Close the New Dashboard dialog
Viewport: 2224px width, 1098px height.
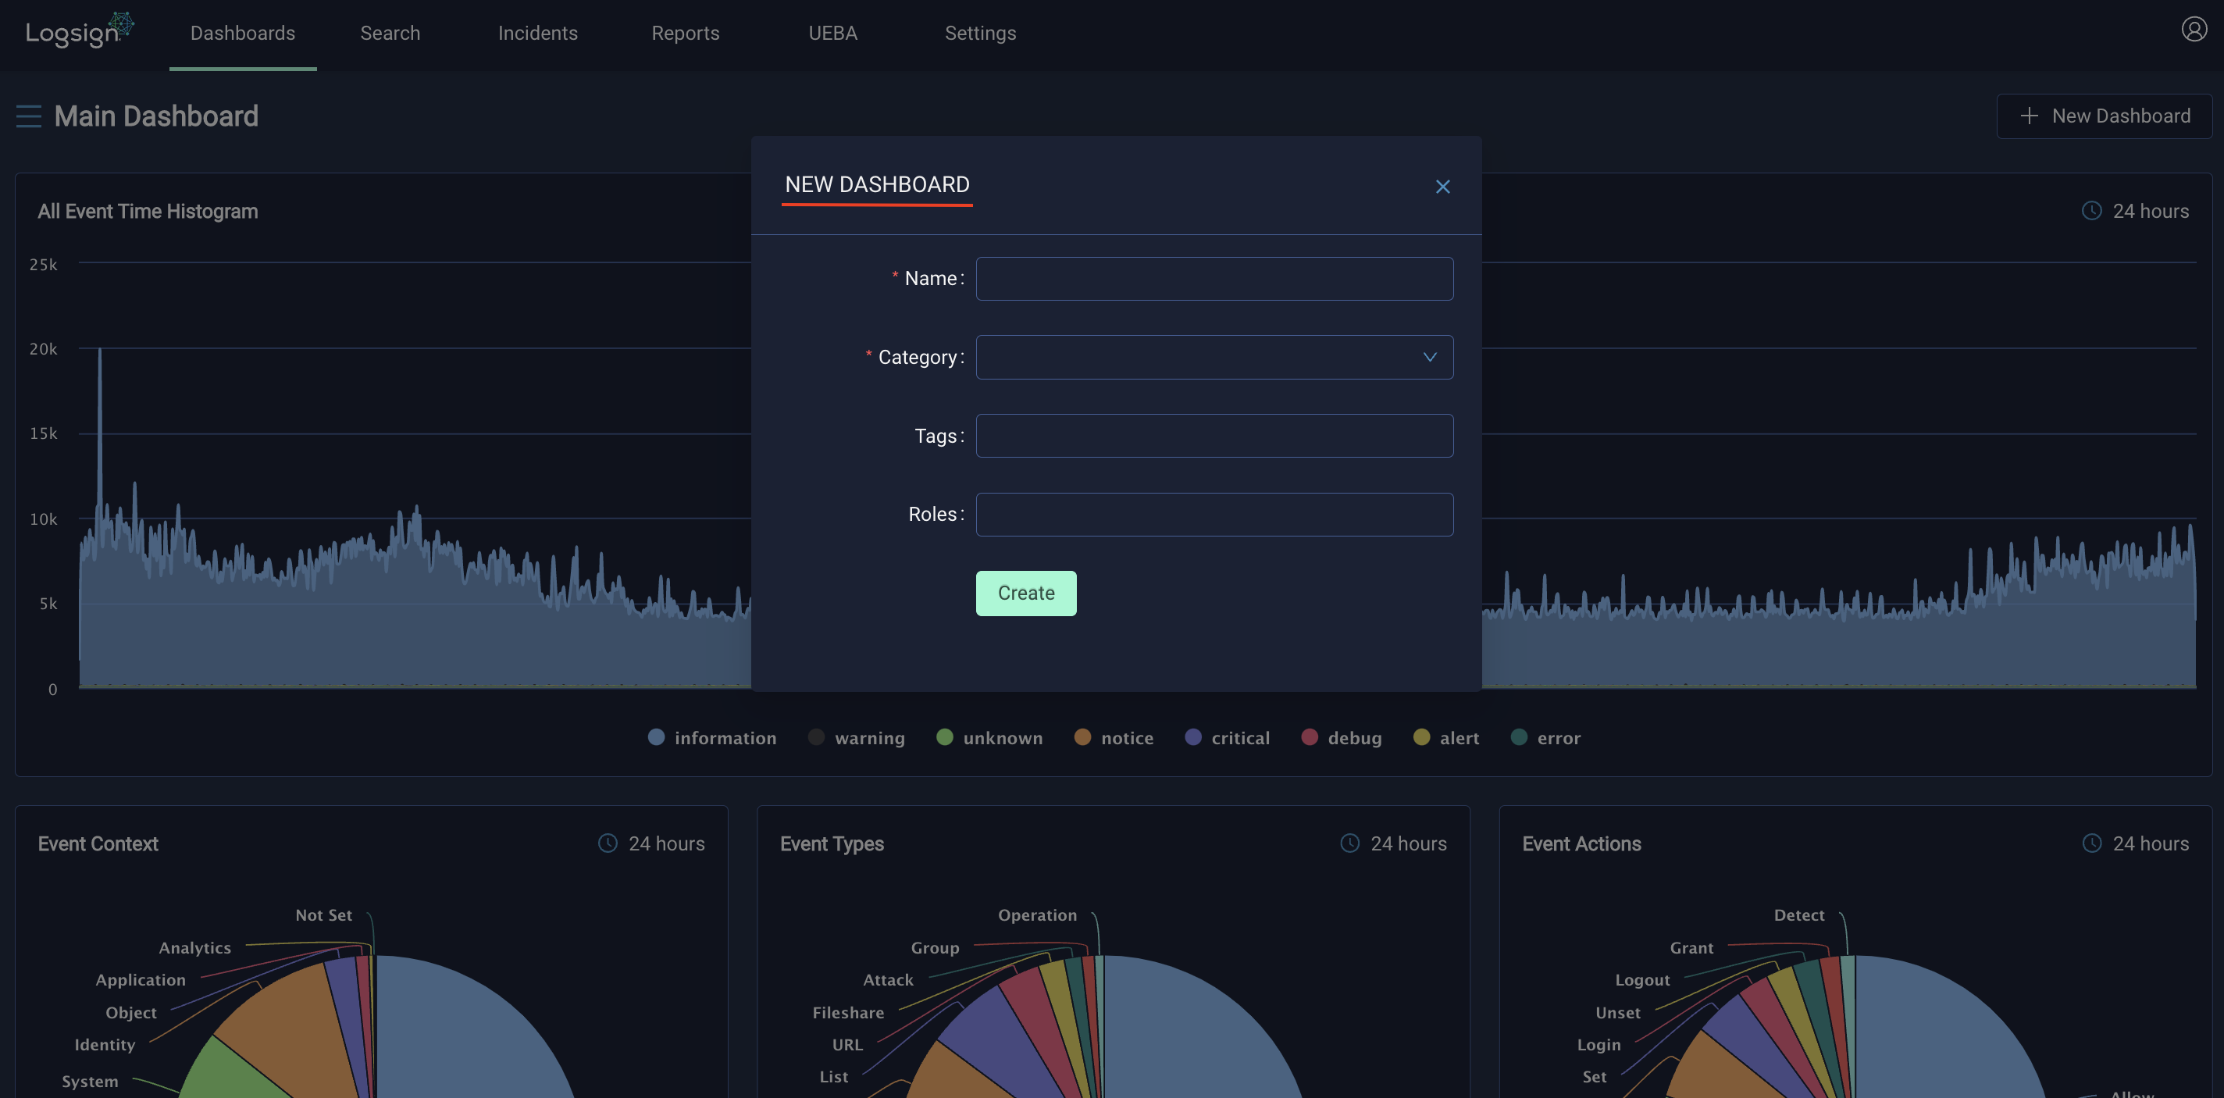coord(1442,187)
